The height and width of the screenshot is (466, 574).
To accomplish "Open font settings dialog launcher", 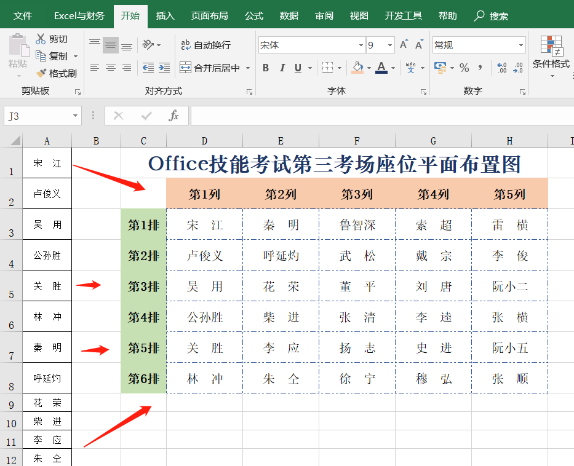I will [x=423, y=92].
